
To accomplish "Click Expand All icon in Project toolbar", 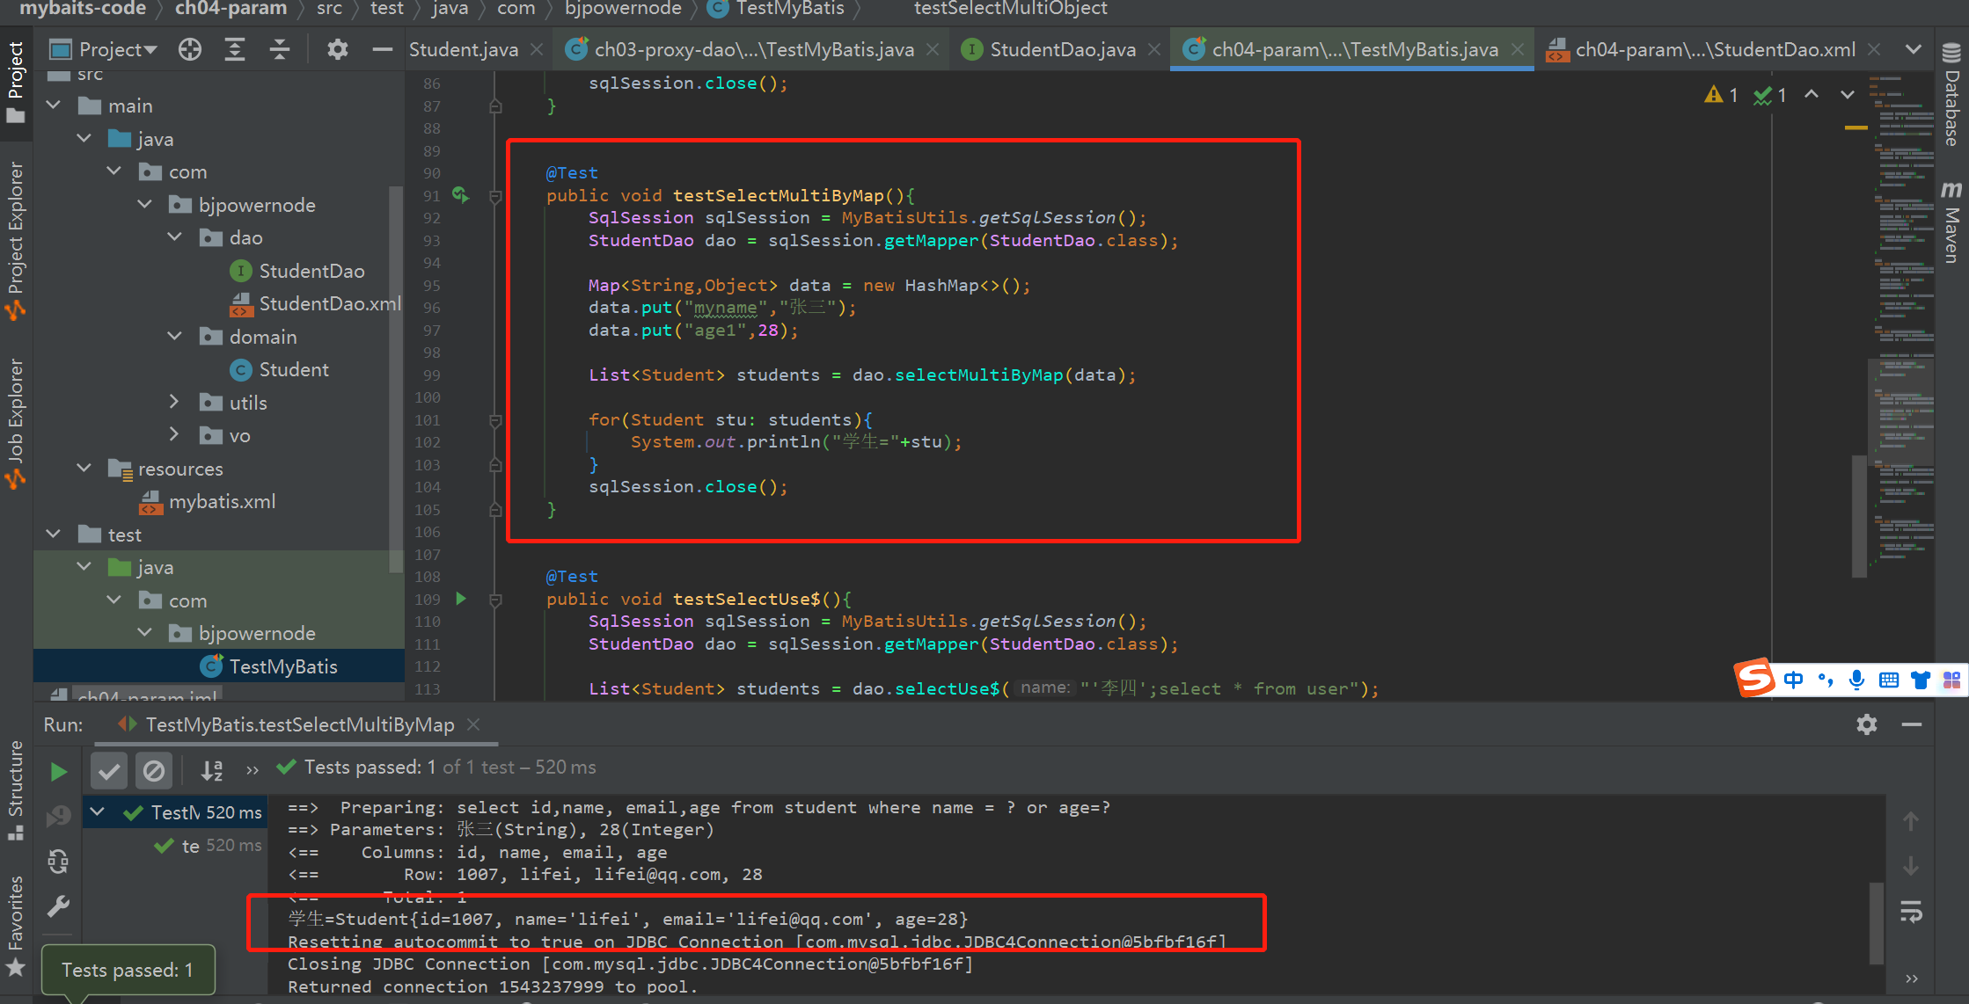I will coord(234,49).
